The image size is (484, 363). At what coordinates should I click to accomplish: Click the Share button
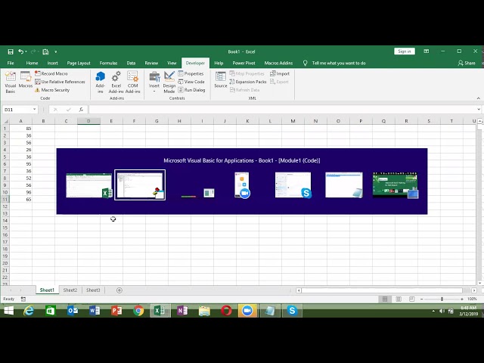(467, 63)
